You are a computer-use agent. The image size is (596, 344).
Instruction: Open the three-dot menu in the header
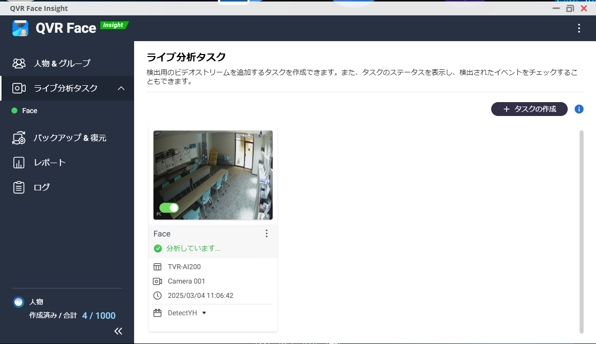click(x=579, y=28)
